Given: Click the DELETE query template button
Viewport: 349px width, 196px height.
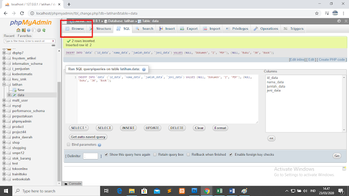Looking at the screenshot, I should pos(177,128).
